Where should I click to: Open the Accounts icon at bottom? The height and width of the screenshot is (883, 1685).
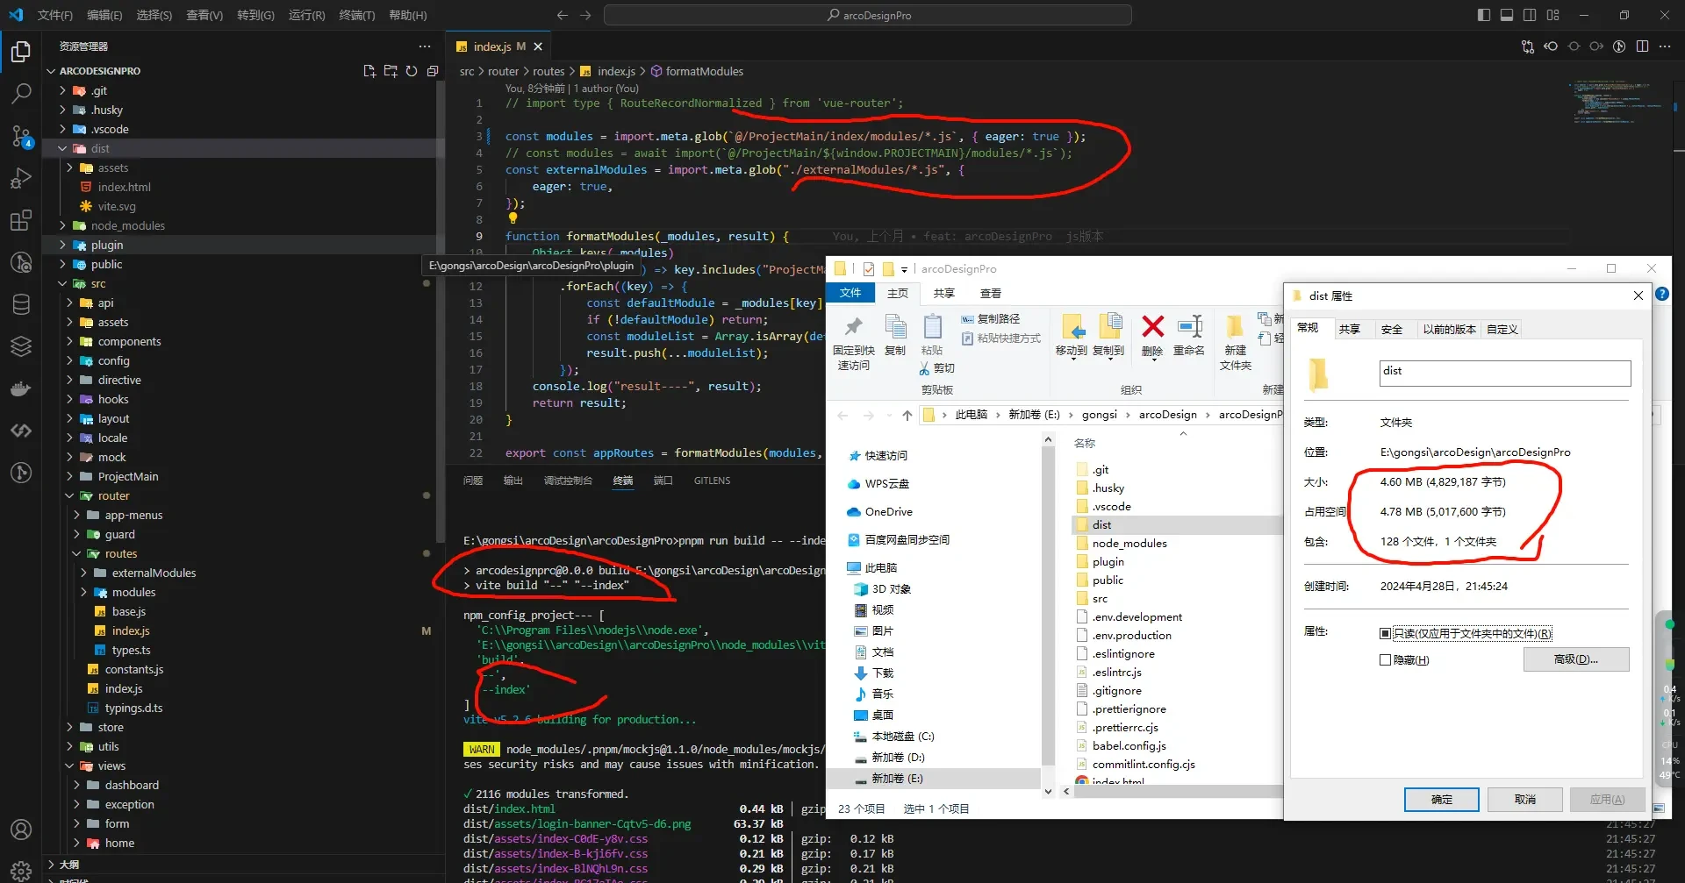[21, 830]
